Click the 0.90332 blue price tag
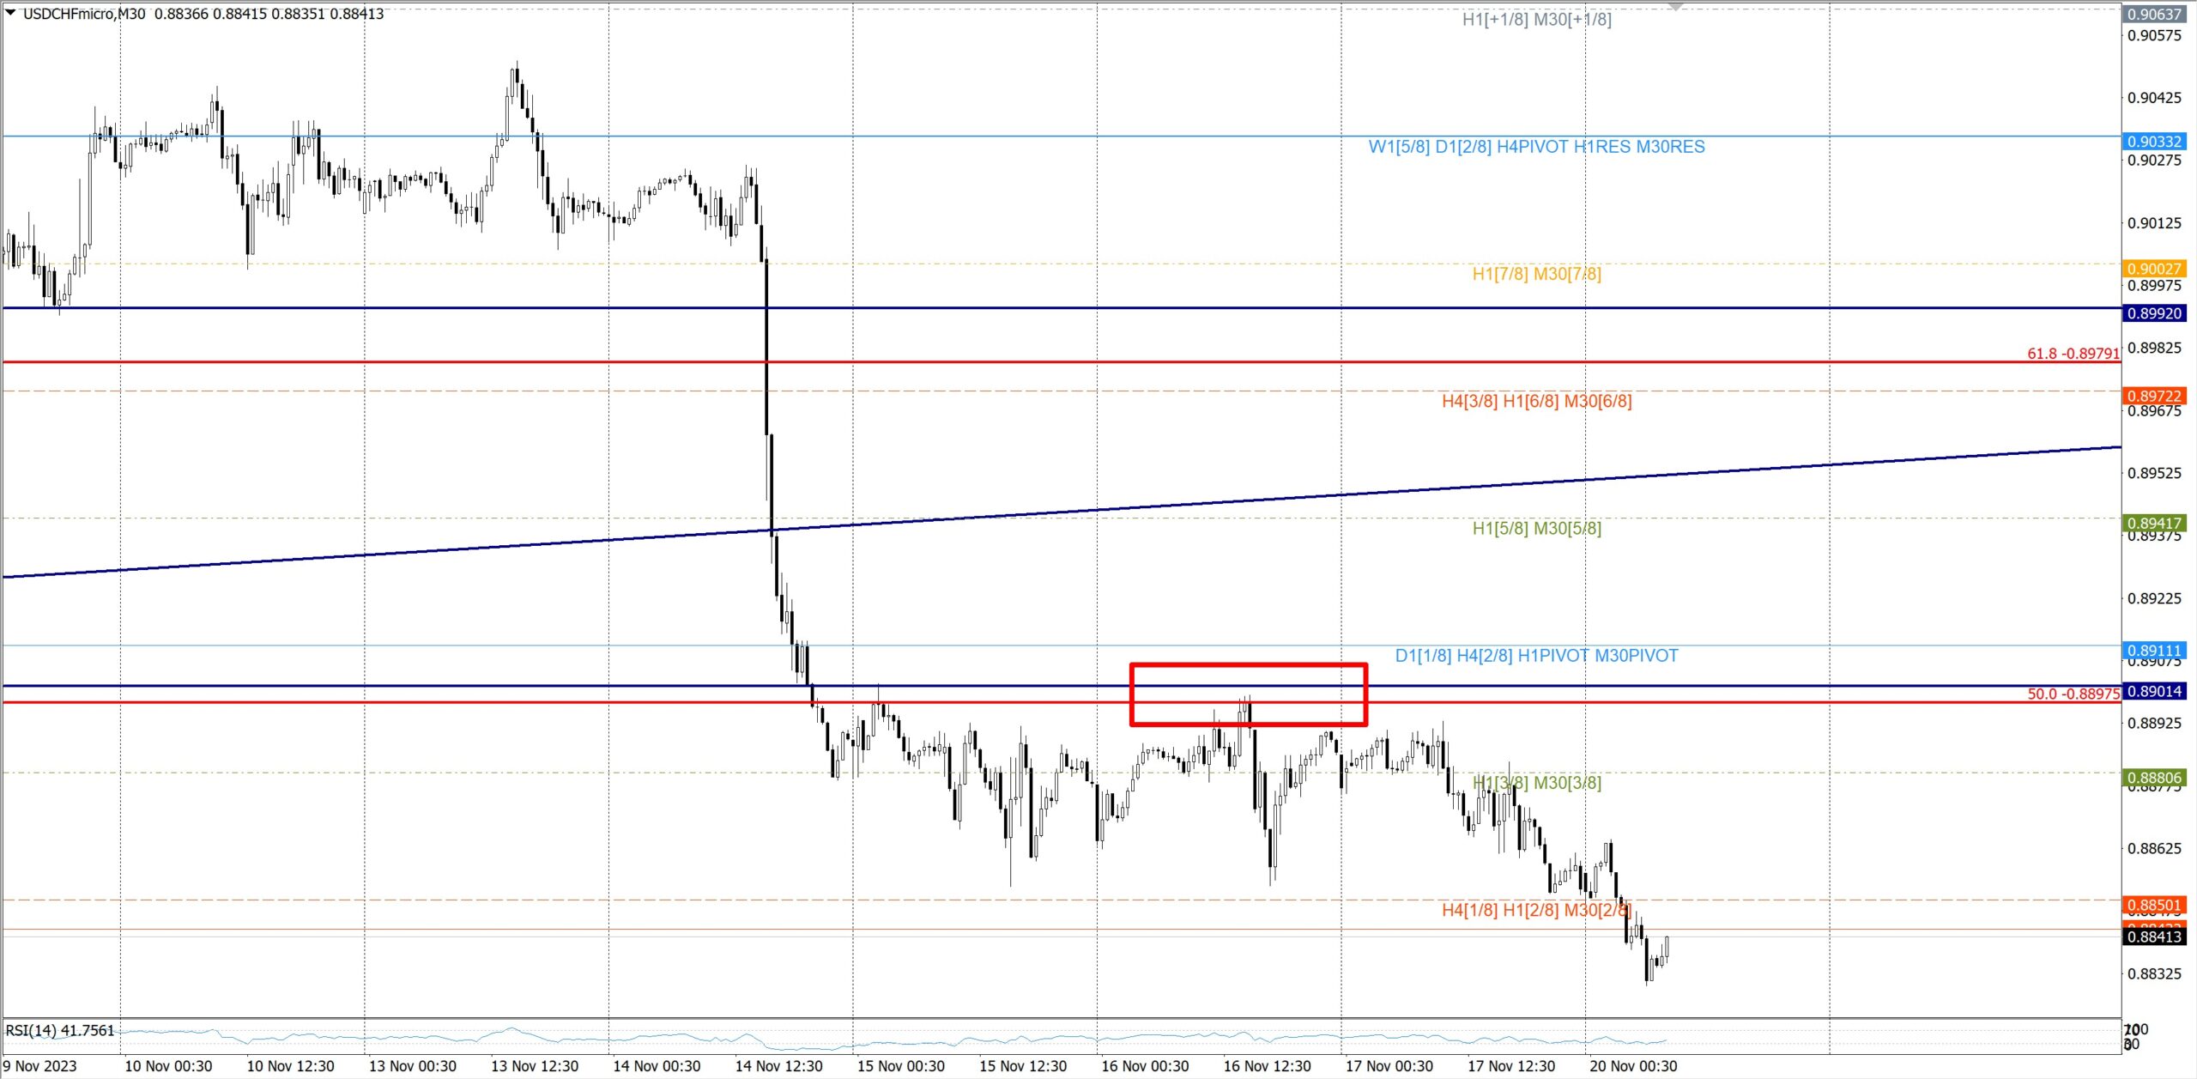2197x1079 pixels. [x=2153, y=142]
